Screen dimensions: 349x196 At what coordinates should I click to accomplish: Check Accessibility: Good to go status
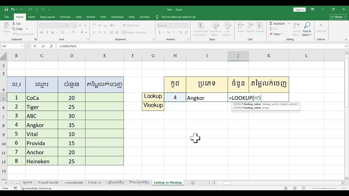[x=37, y=188]
